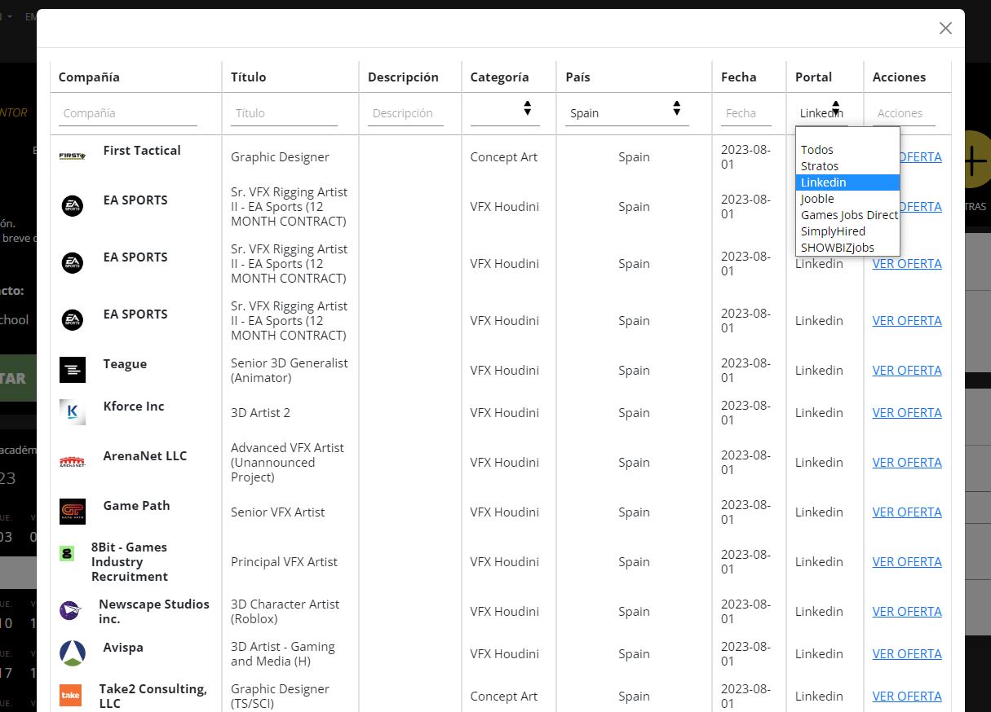991x712 pixels.
Task: Click the Portal column header
Action: pyautogui.click(x=814, y=77)
